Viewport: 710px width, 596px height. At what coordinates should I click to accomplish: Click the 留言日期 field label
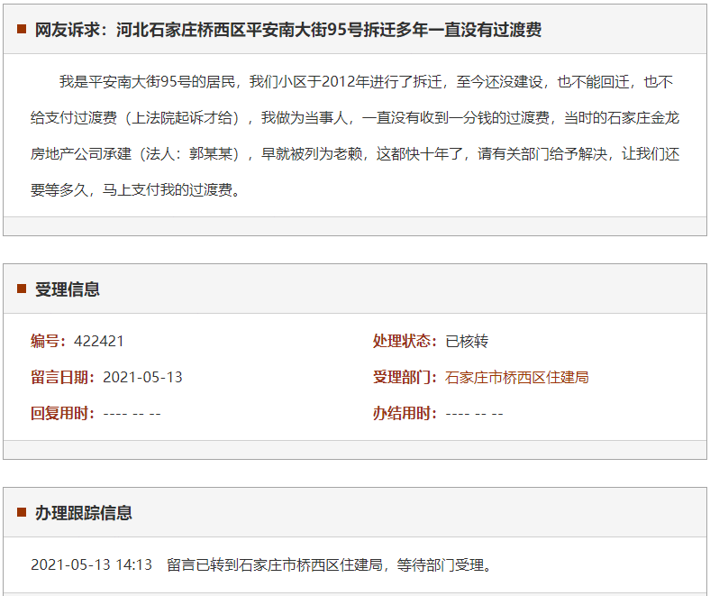pyautogui.click(x=63, y=377)
